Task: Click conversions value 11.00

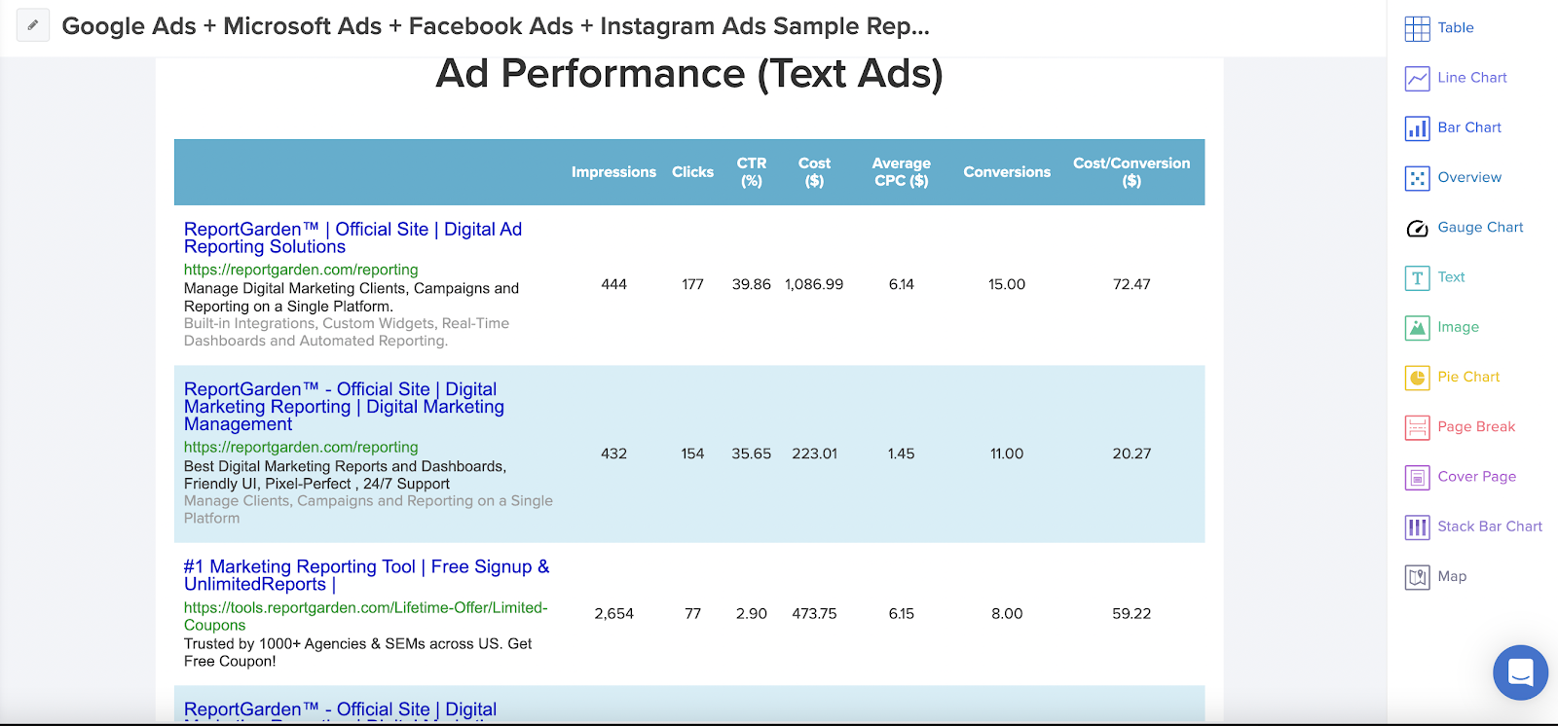Action: (x=1007, y=454)
